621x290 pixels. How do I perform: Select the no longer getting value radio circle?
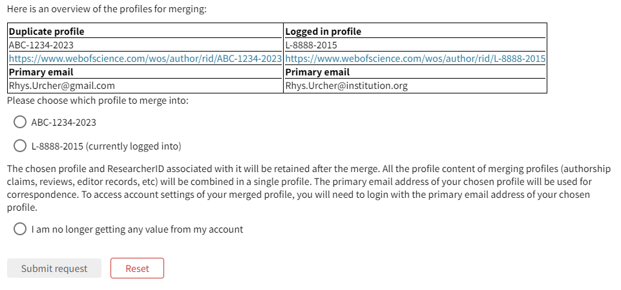point(20,229)
